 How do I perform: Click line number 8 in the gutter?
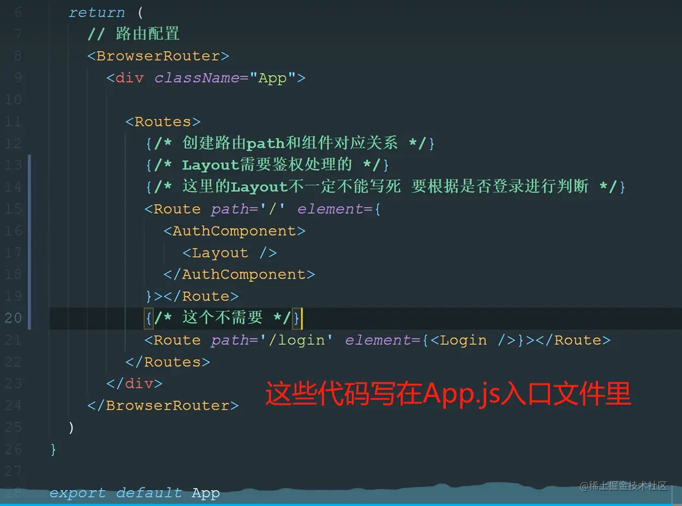click(x=18, y=56)
